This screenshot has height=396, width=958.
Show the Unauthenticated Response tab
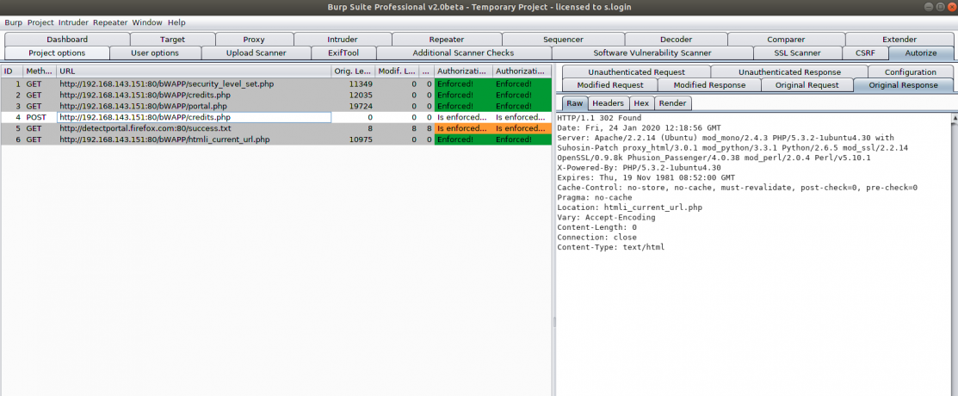[x=789, y=72]
